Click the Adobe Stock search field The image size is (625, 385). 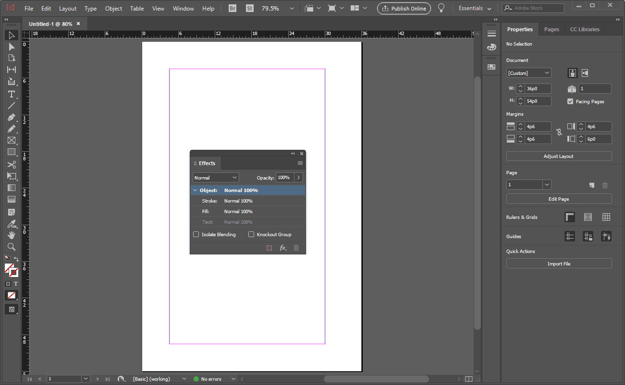coord(533,8)
